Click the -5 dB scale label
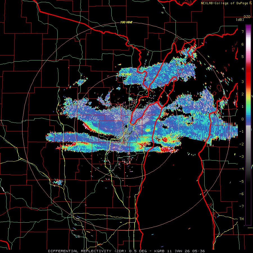Image resolution: width=253 pixels, height=253 pixels. pos(241,181)
